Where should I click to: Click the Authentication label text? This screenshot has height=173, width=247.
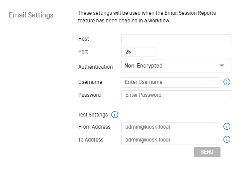[95, 67]
